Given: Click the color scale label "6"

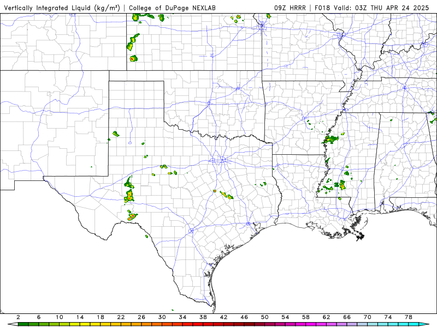Looking at the screenshot, I should (39, 317).
